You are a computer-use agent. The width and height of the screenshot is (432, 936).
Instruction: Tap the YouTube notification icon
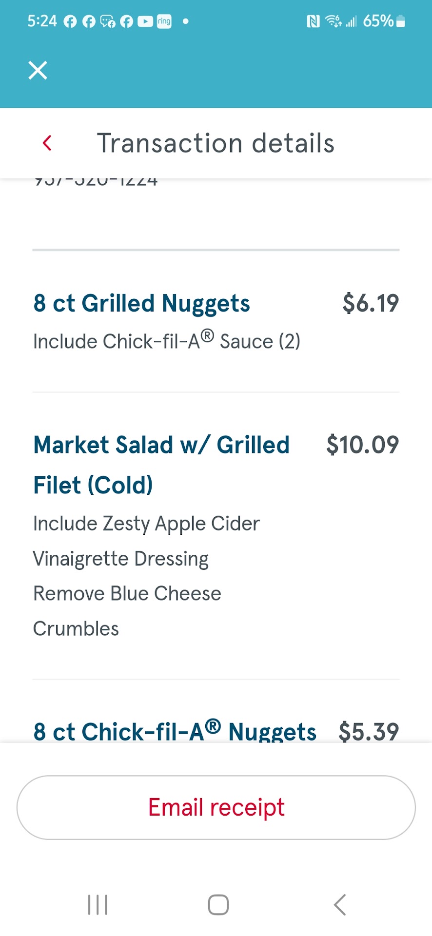pos(145,21)
